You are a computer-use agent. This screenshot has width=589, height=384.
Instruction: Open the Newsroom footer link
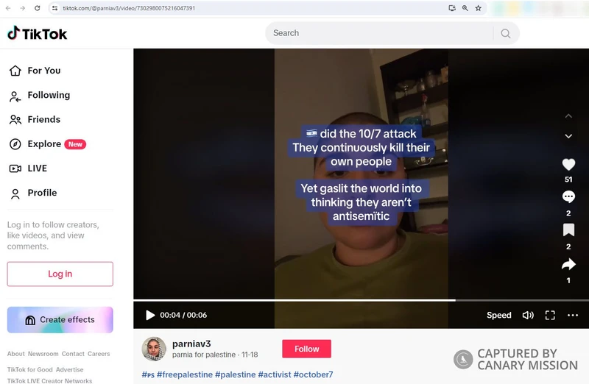point(43,354)
